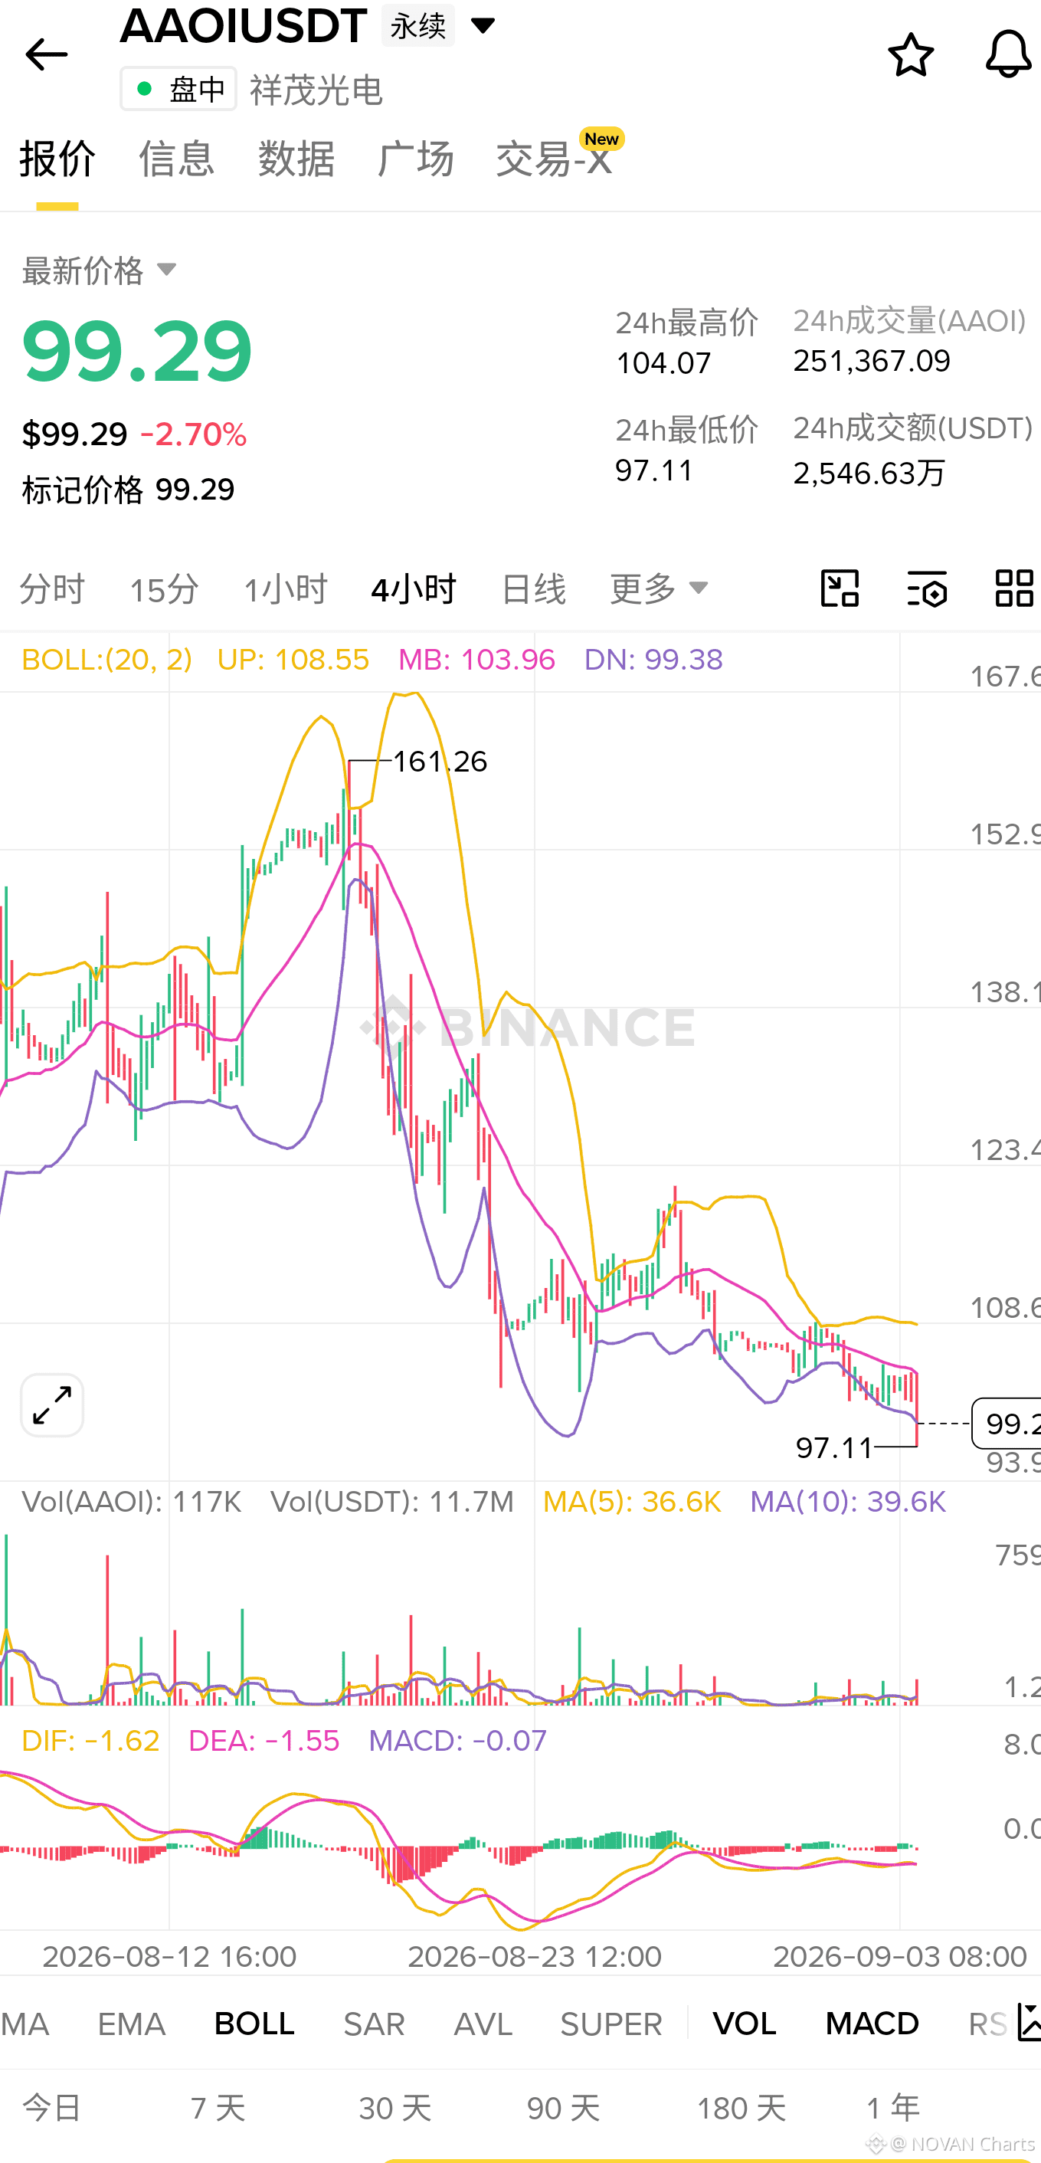Viewport: 1041px width, 2163px height.
Task: Switch to the 信息 tab
Action: (177, 159)
